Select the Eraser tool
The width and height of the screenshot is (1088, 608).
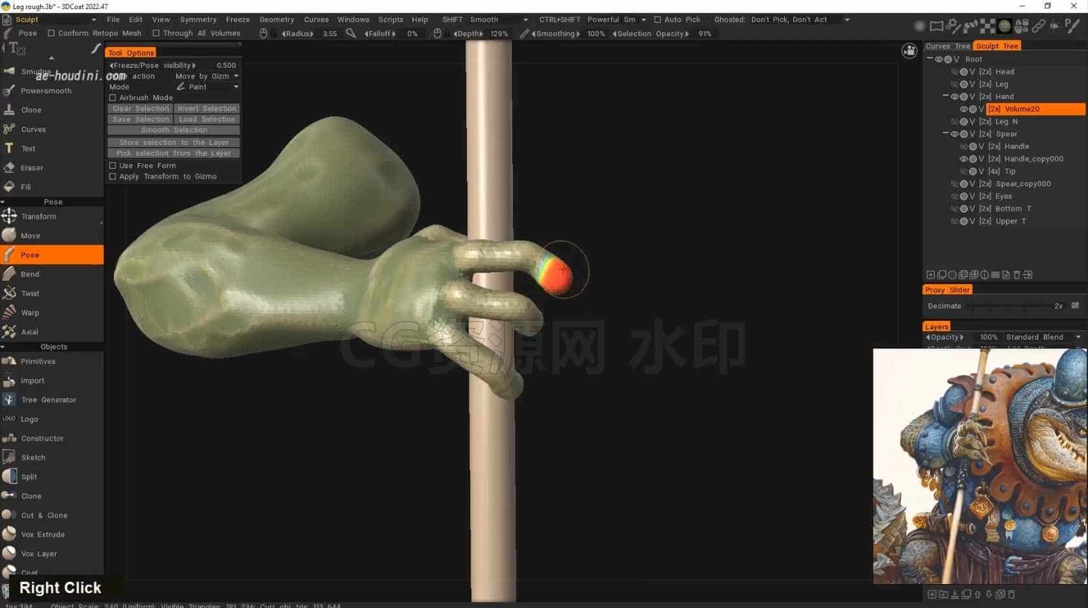point(52,168)
